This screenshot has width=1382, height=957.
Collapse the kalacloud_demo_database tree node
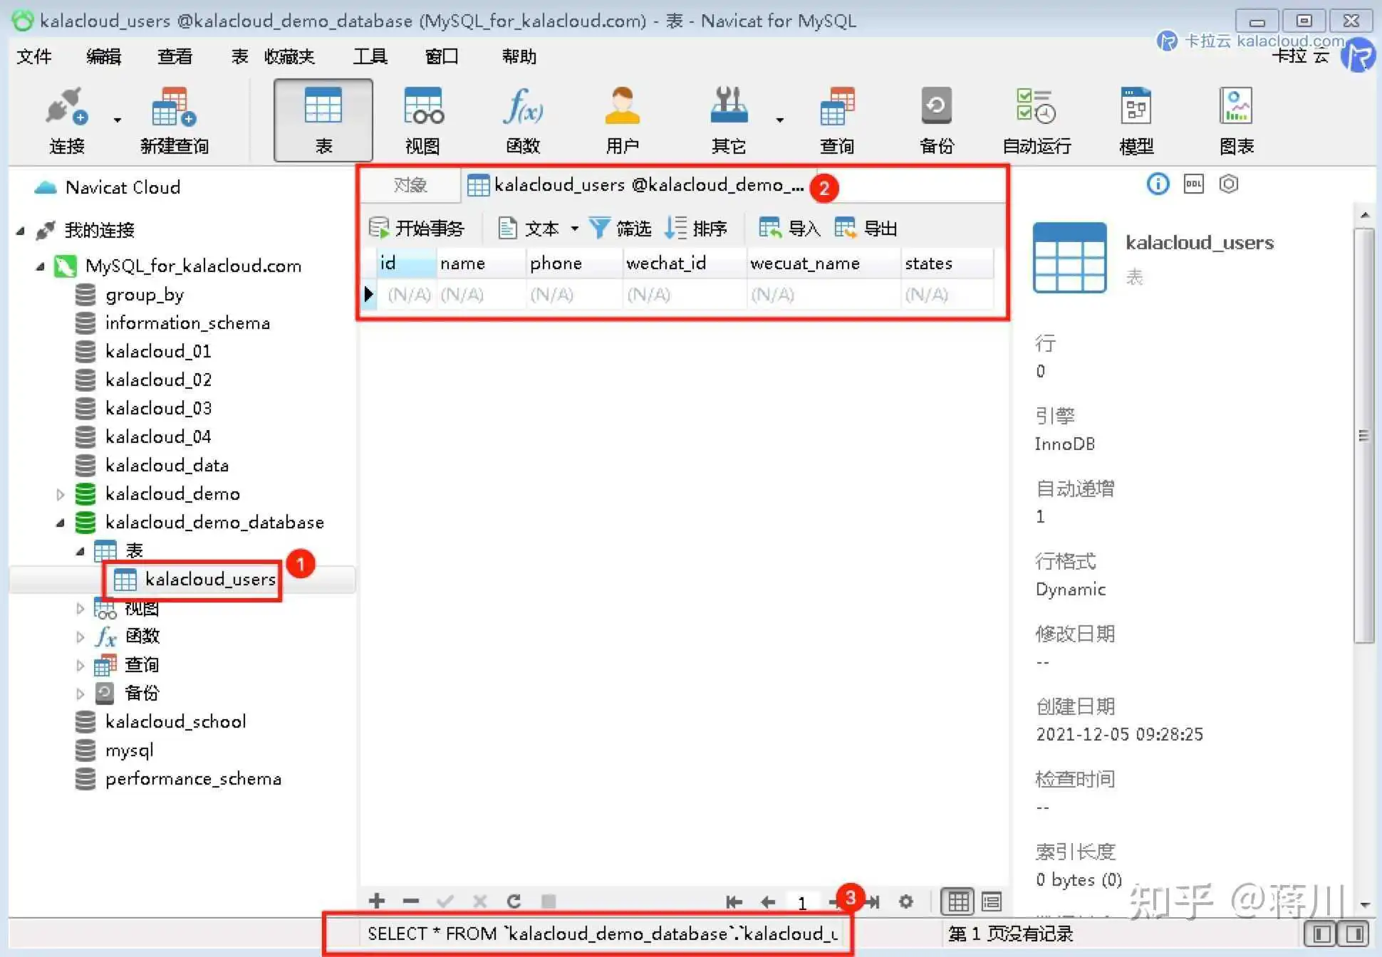[x=61, y=523]
